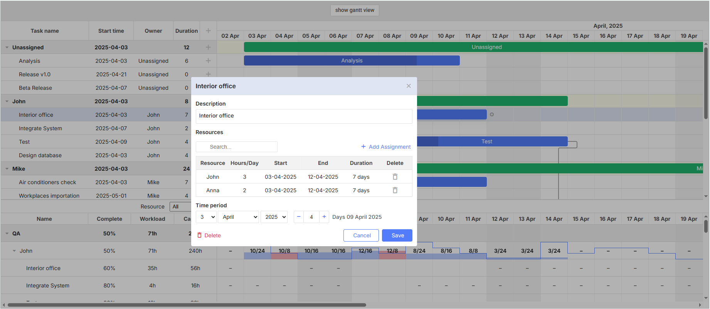Open the April month dropdown
710x309 pixels.
[239, 217]
